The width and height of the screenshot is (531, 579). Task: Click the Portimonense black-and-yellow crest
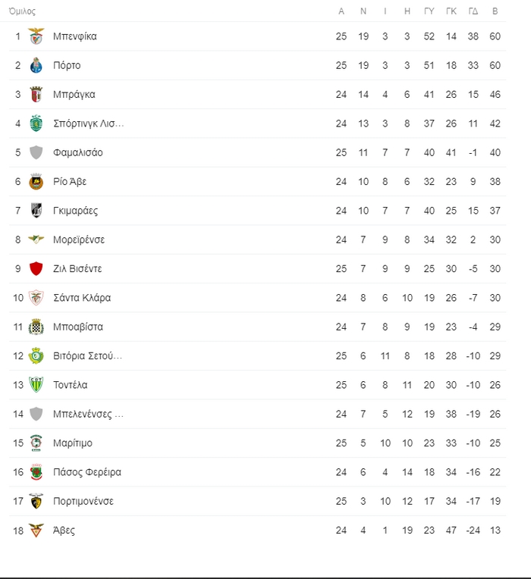pyautogui.click(x=36, y=501)
